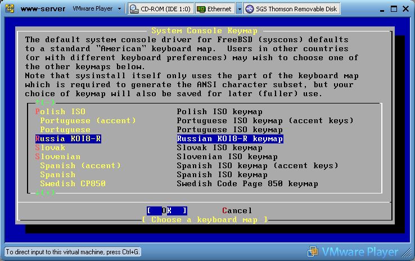Select the Polish ISO keymap entry
Screen dimensions: 415x261
pos(60,112)
